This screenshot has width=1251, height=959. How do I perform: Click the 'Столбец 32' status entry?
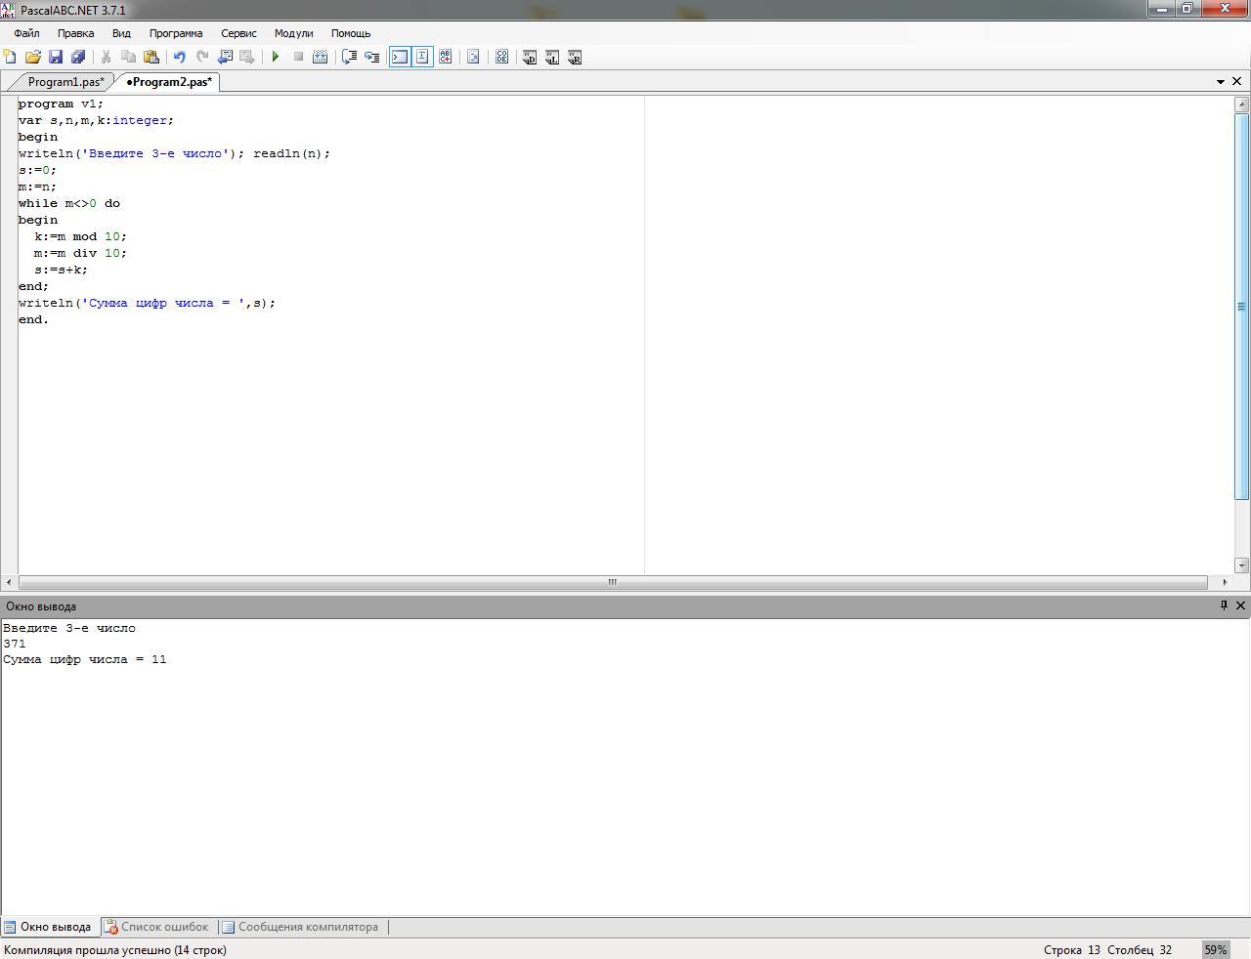[1140, 949]
